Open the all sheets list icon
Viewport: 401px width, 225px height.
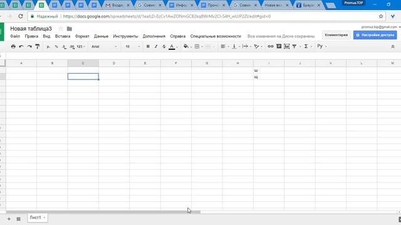(18, 219)
